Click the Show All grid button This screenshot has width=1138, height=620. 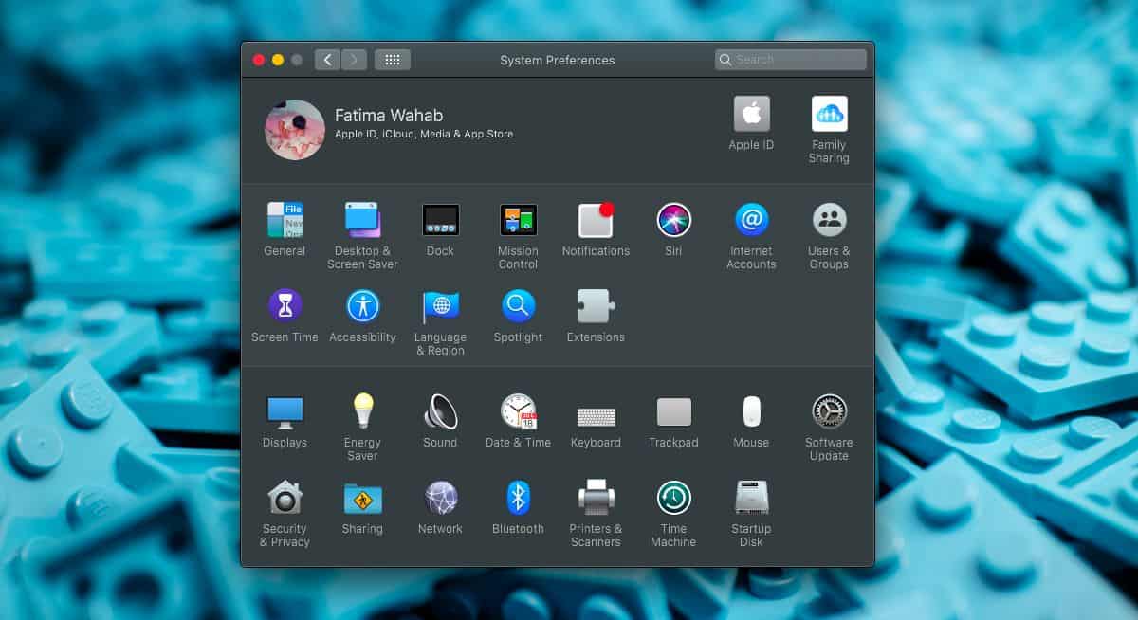pos(393,60)
